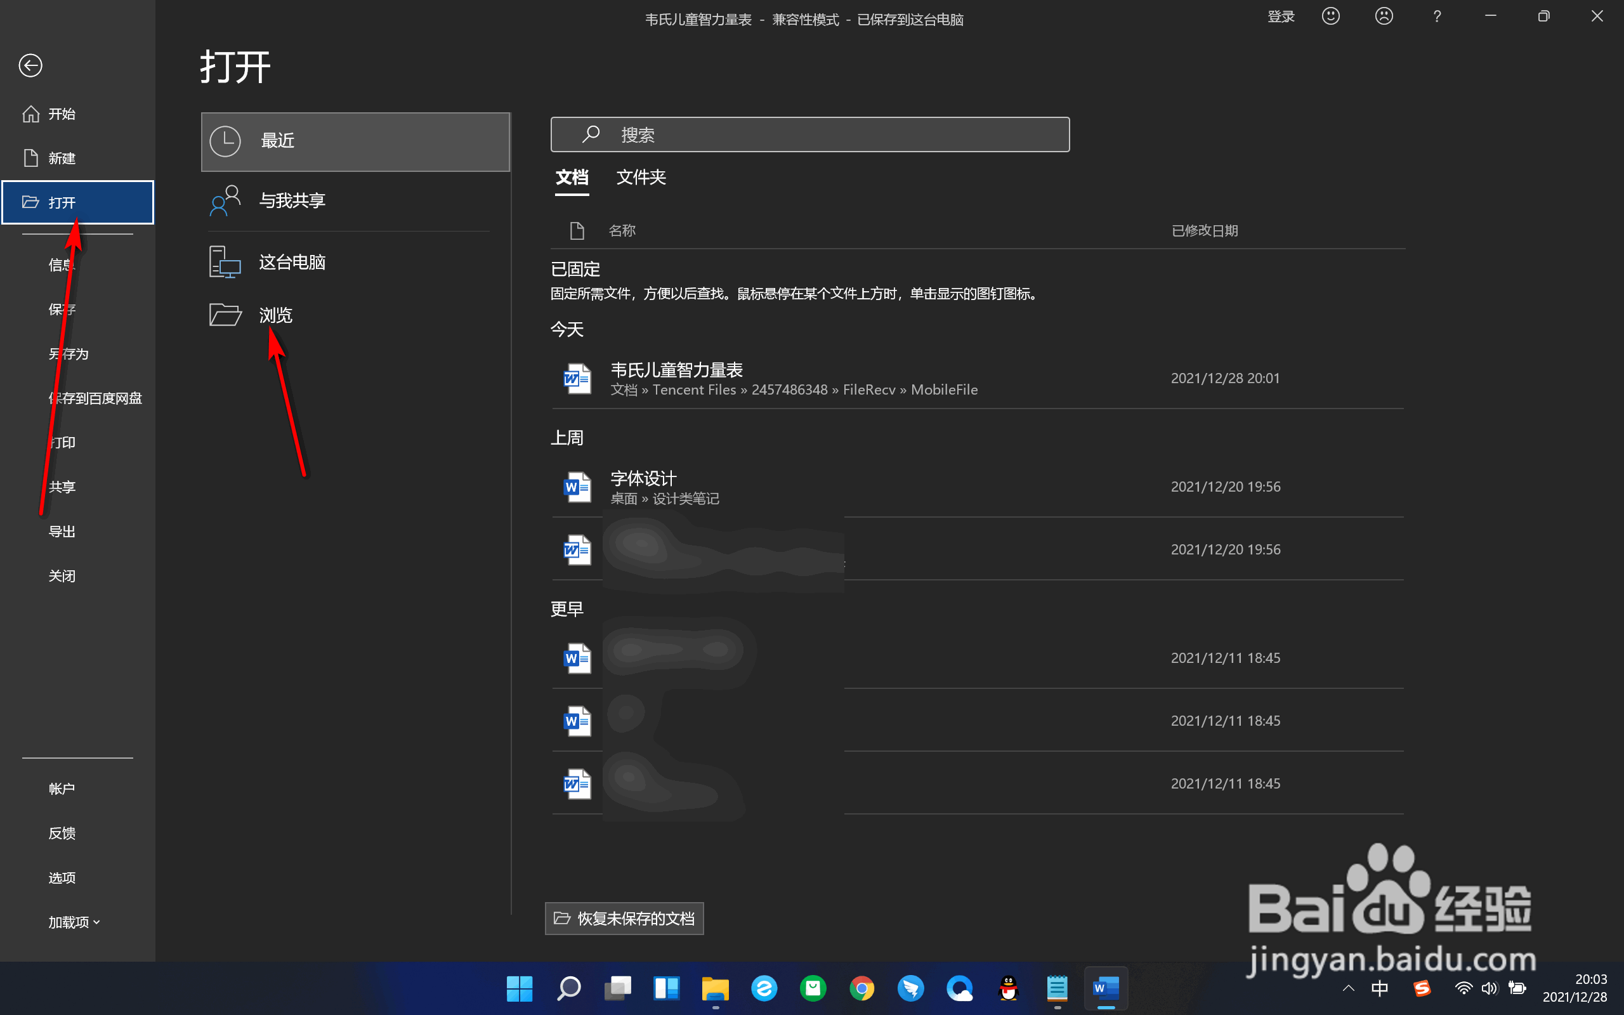The height and width of the screenshot is (1015, 1624).
Task: Show hidden system tray icons chevron
Action: click(x=1347, y=988)
